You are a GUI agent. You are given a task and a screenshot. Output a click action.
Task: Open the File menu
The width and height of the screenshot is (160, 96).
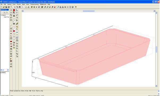(1, 5)
